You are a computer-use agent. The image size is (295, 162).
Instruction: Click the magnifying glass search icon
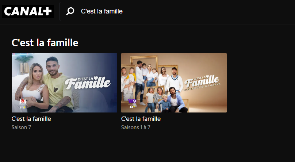[70, 12]
